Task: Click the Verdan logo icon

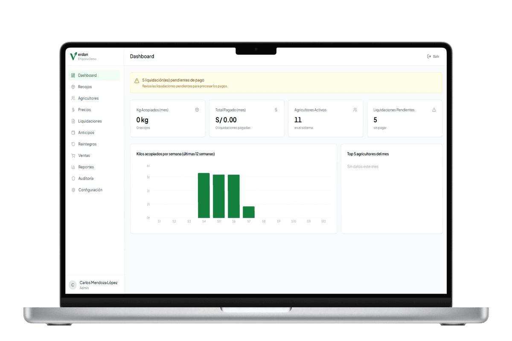Action: [73, 56]
